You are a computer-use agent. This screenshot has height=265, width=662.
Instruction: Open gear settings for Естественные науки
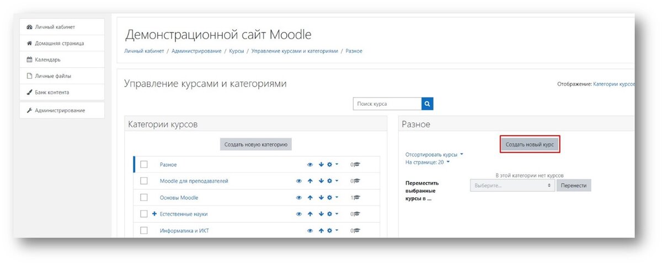(x=330, y=214)
